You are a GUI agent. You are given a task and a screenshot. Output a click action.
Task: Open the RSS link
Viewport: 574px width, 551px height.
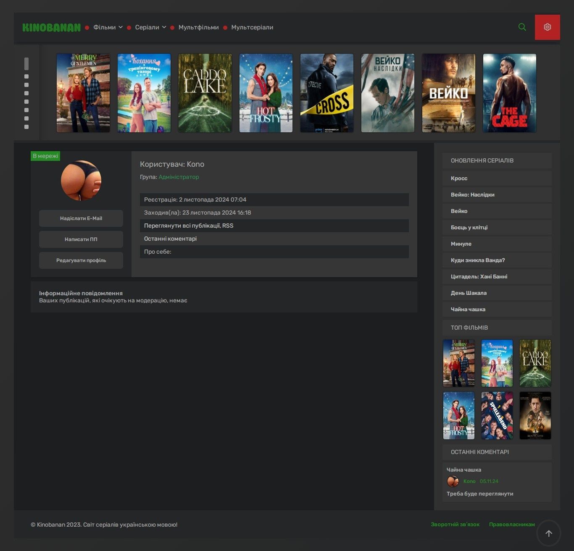pos(228,226)
